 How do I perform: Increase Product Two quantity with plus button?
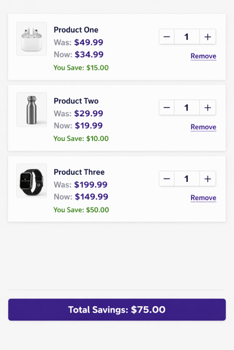tap(208, 107)
